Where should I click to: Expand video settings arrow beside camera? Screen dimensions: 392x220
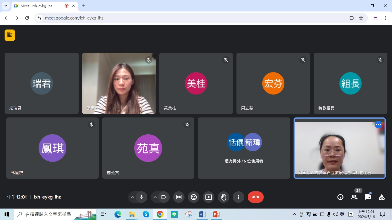[155, 197]
